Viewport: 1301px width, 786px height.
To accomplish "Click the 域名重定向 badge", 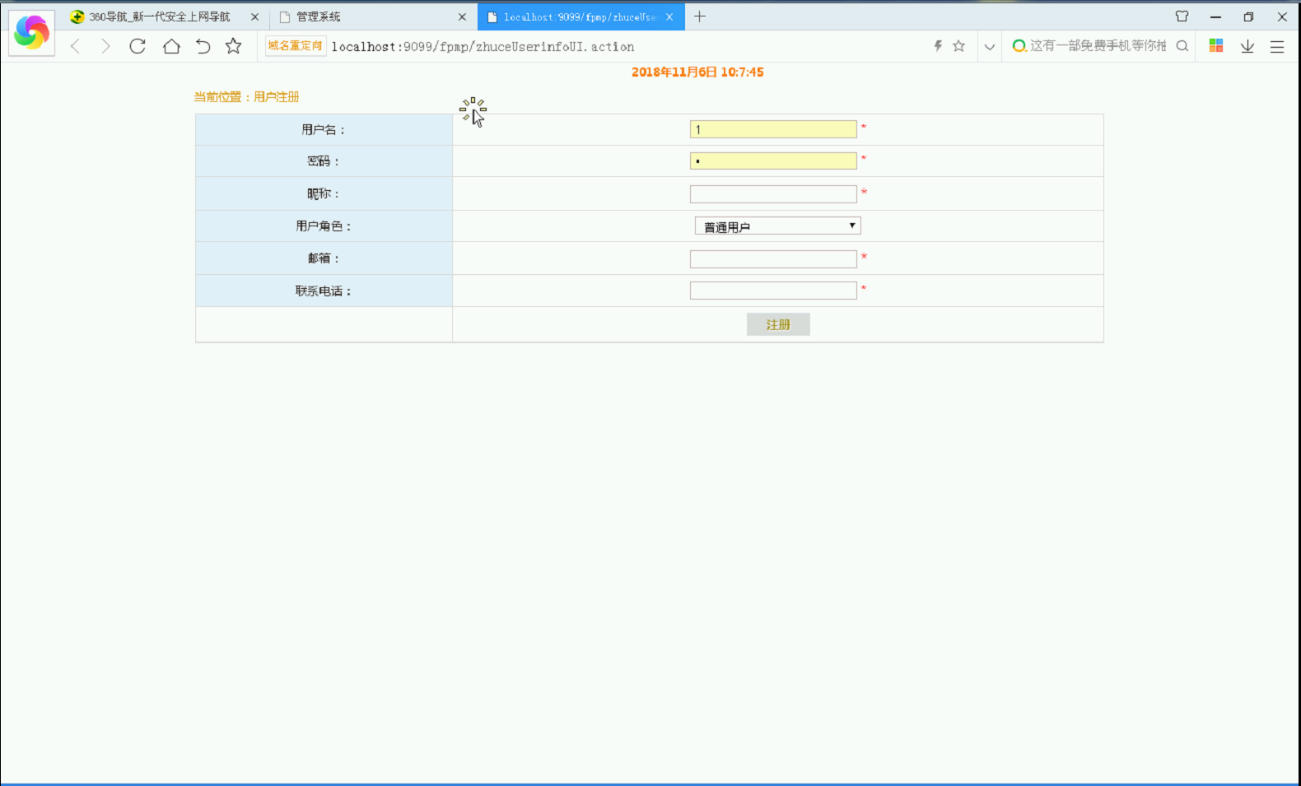I will (295, 46).
